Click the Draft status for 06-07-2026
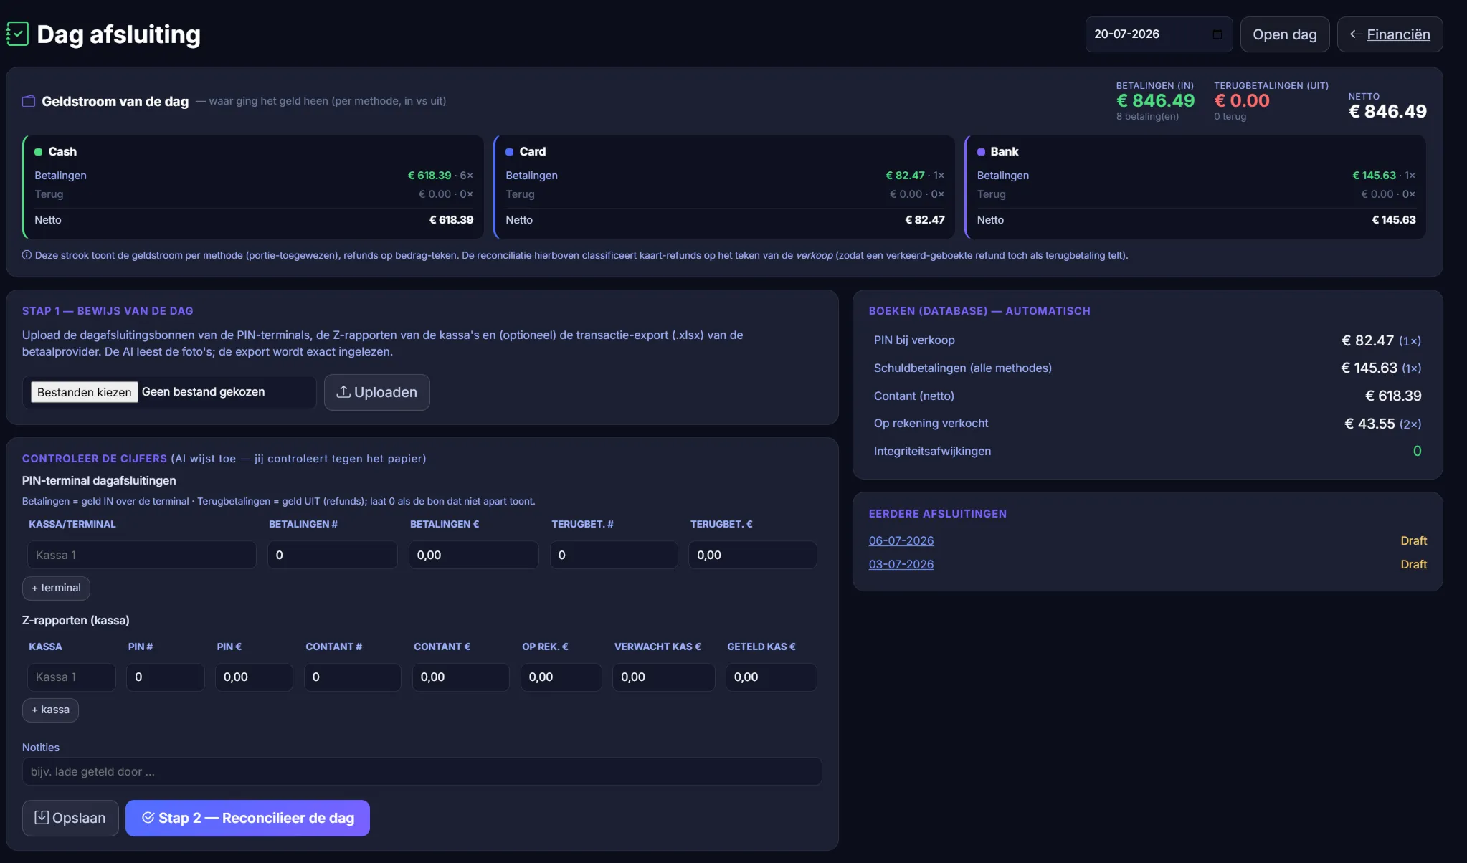The width and height of the screenshot is (1467, 863). [1413, 540]
